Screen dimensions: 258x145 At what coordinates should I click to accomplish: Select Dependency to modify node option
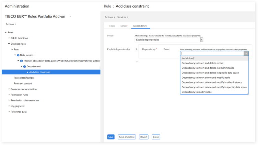tap(197, 92)
